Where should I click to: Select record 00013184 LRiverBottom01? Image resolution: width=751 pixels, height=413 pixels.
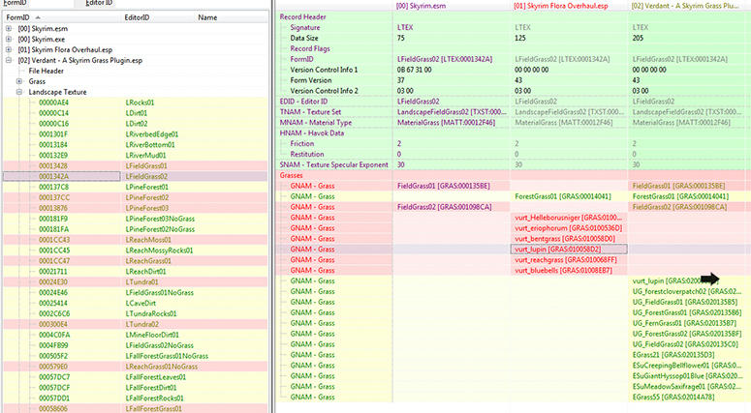[135, 145]
